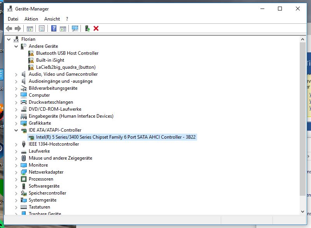
Task: Collapse the Andere Geräte category
Action: (x=16, y=46)
